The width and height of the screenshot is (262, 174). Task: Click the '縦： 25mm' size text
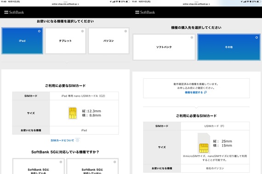click(222, 141)
